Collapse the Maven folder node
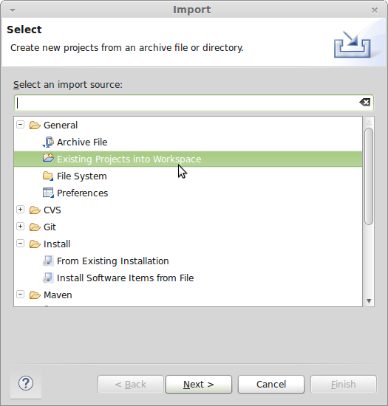Image resolution: width=388 pixels, height=406 pixels. click(20, 294)
